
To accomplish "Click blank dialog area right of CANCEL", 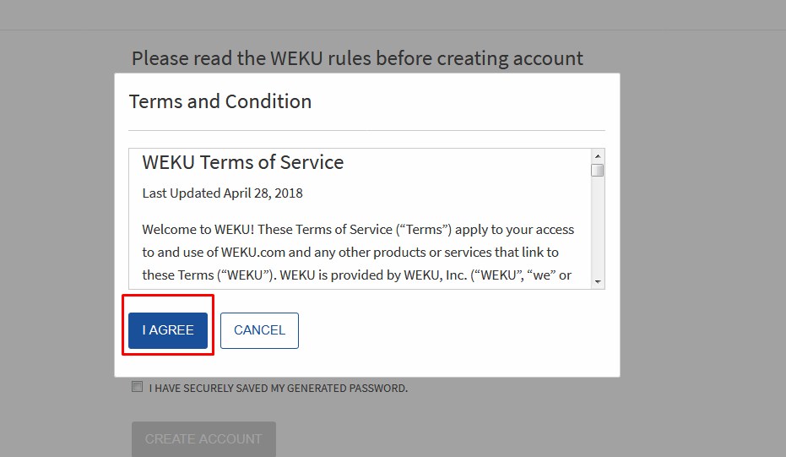I will (456, 331).
